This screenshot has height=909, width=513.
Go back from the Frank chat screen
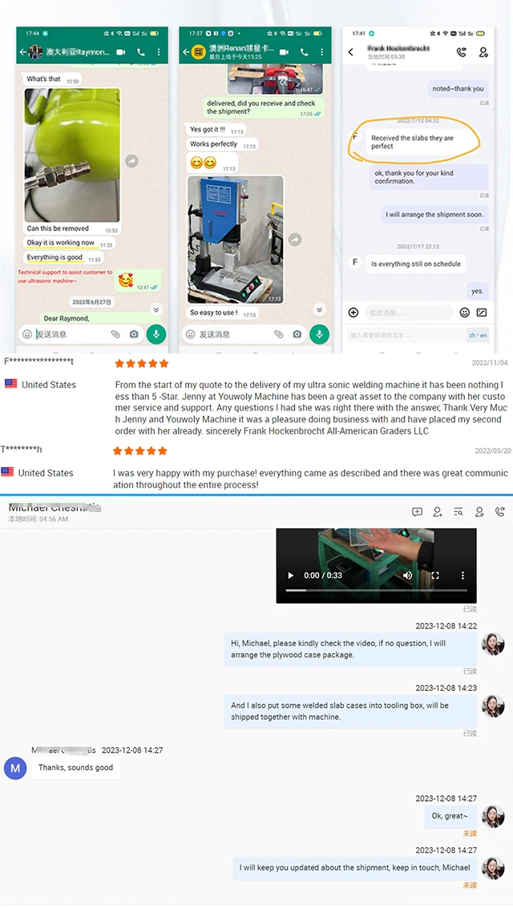[x=351, y=52]
